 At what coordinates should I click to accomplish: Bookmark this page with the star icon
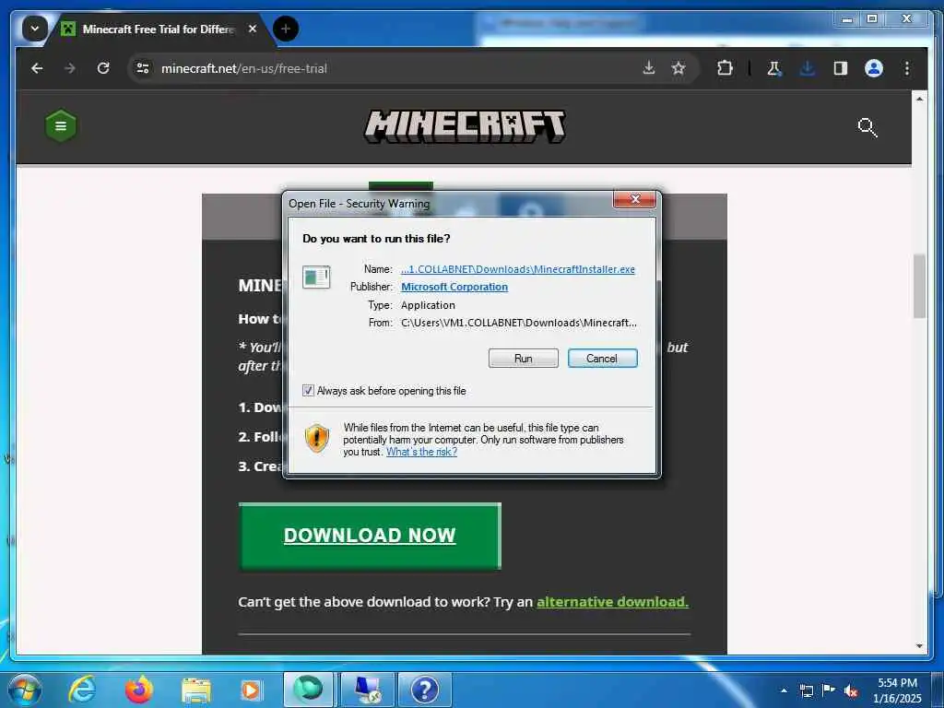pyautogui.click(x=678, y=68)
